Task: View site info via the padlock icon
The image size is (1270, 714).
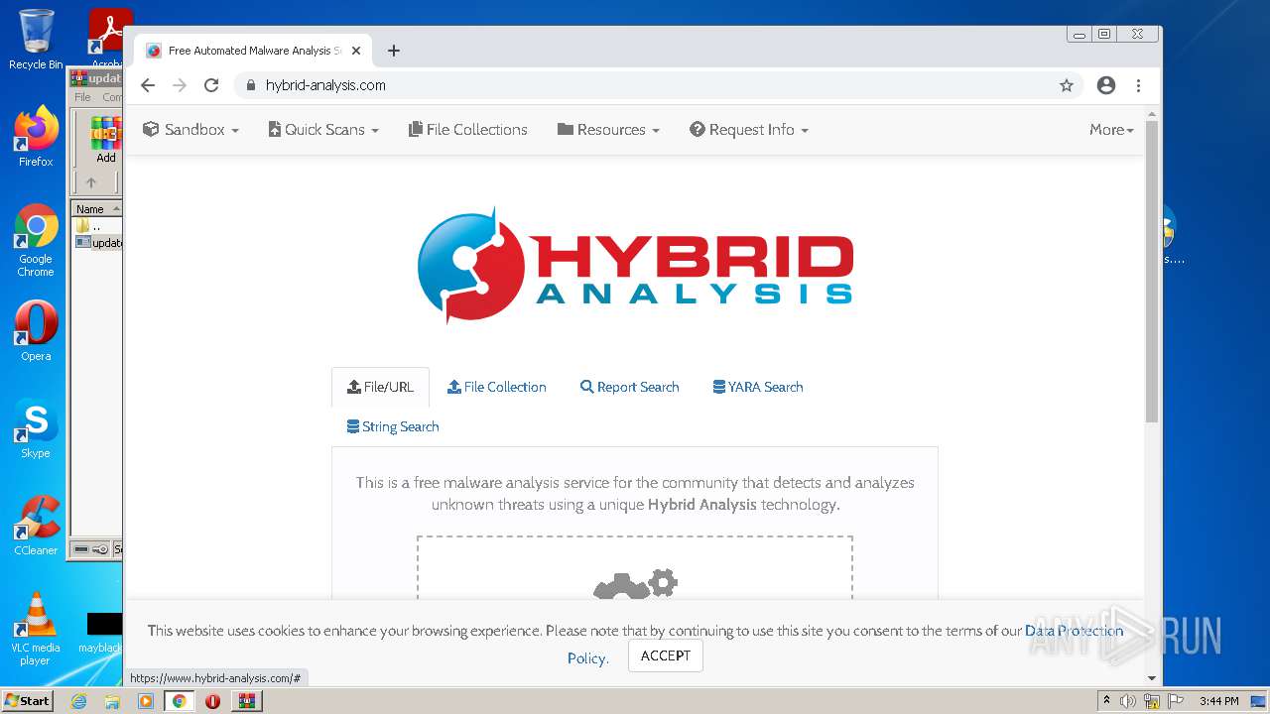Action: (250, 85)
